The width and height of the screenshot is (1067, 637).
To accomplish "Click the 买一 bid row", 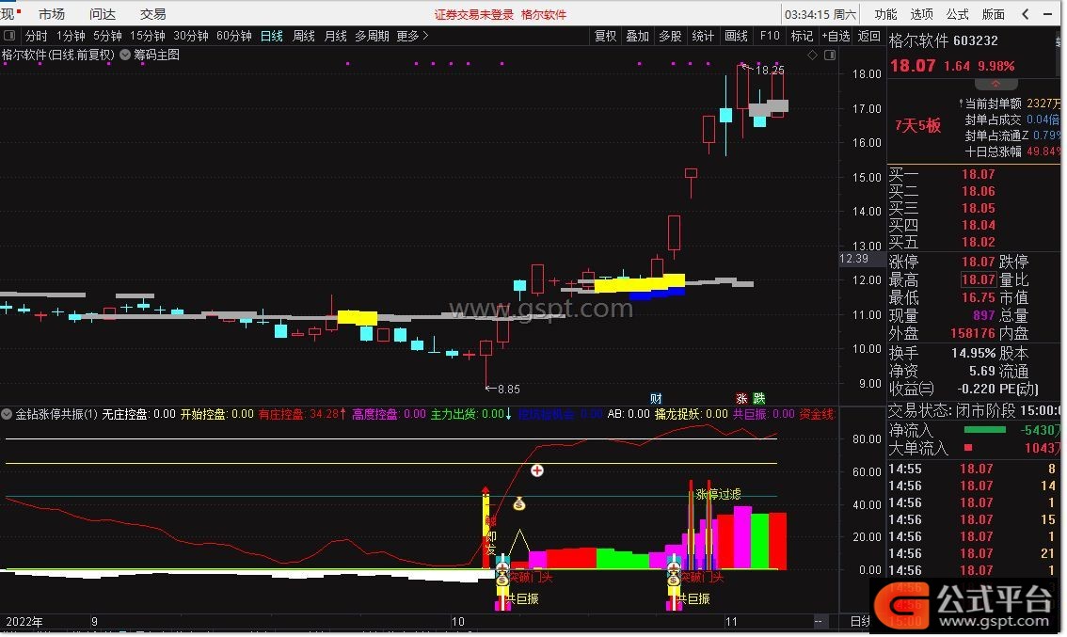I will coord(975,174).
